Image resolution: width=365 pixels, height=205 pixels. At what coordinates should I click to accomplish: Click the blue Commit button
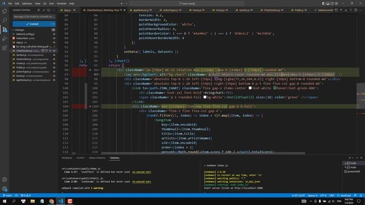tap(32, 24)
